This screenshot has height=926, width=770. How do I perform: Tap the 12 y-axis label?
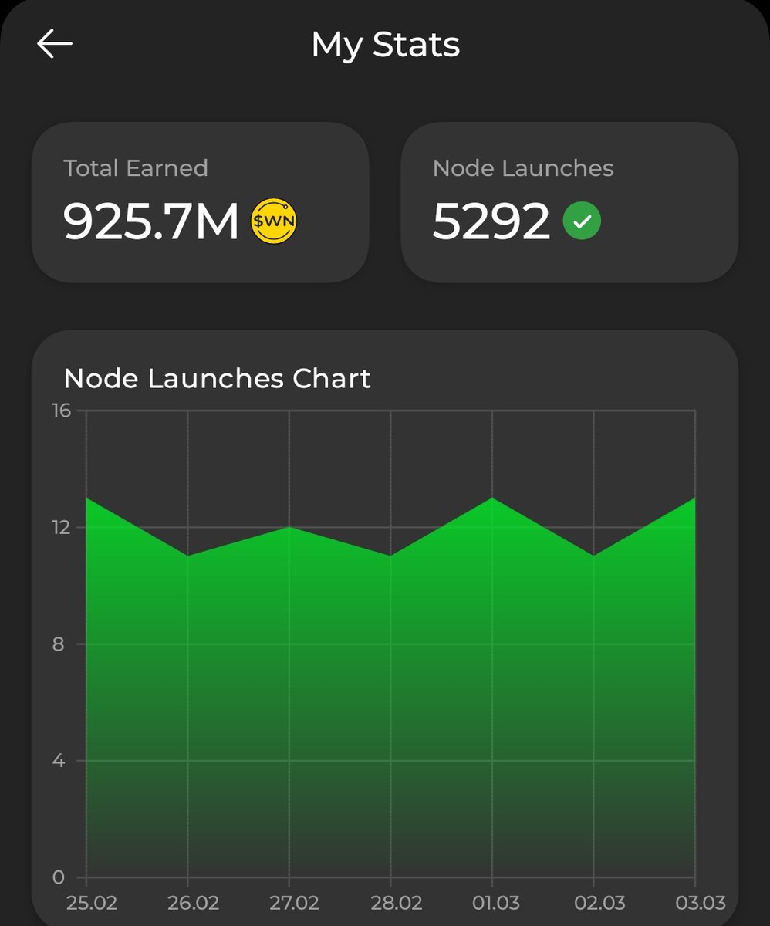[62, 527]
